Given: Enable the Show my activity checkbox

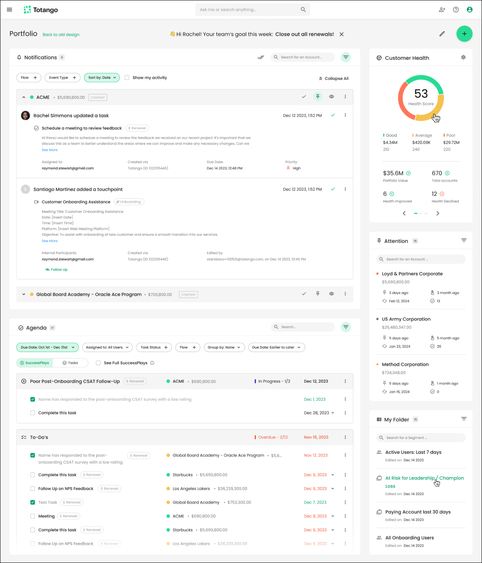Looking at the screenshot, I should pos(127,78).
